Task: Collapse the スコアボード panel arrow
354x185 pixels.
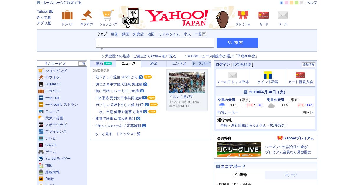Action: [218, 166]
